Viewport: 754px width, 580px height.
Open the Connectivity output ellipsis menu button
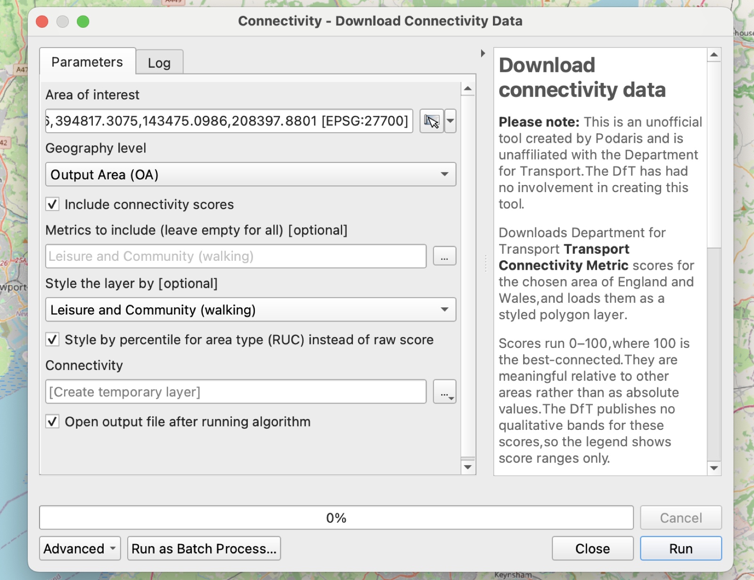click(x=444, y=392)
